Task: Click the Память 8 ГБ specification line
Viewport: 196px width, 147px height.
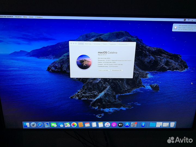Action: coord(107,62)
